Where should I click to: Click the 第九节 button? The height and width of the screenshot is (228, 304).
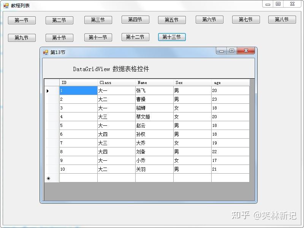[x=22, y=37]
